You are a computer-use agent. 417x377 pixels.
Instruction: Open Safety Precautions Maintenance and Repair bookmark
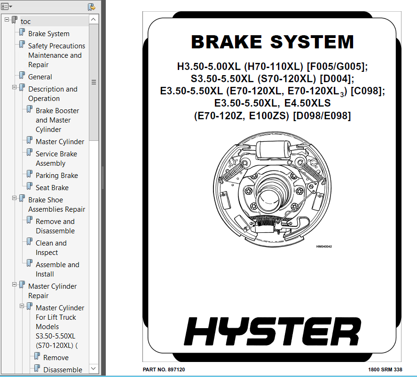point(56,55)
